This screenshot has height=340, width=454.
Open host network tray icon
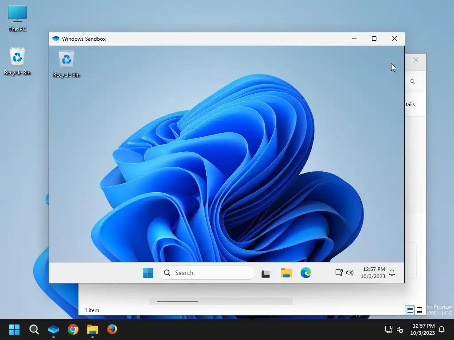(x=388, y=329)
